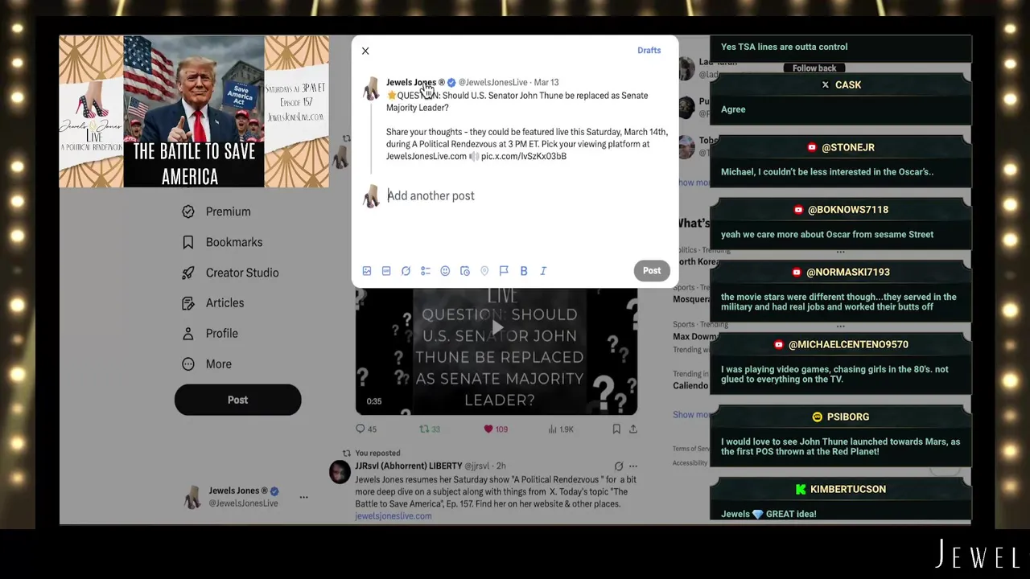This screenshot has width=1030, height=579.
Task: Play the Senate Majority Leader question video
Action: tap(496, 327)
